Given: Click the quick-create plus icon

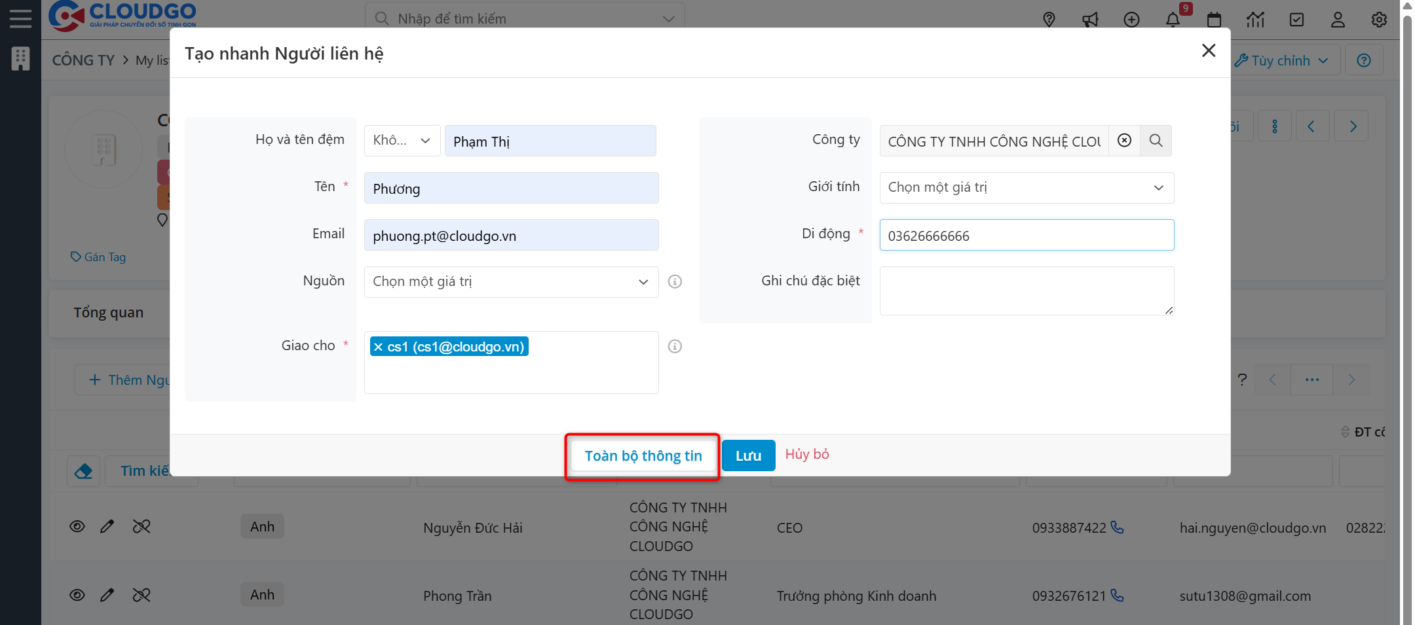Looking at the screenshot, I should (1131, 20).
